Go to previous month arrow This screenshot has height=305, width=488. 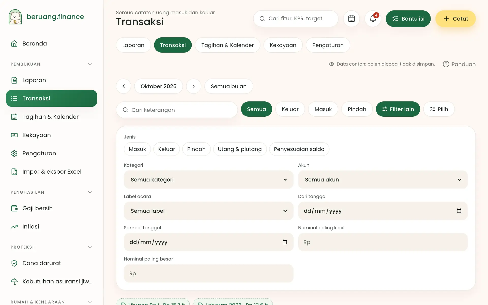(x=124, y=86)
